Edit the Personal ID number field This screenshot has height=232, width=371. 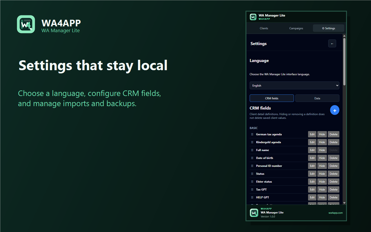tap(312, 166)
